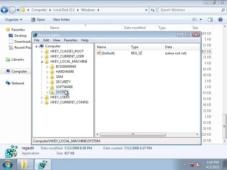The height and width of the screenshot is (170, 227).
Task: Open Explorer help icon
Action: tap(220, 19)
